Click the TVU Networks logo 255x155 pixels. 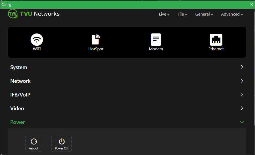pyautogui.click(x=34, y=14)
